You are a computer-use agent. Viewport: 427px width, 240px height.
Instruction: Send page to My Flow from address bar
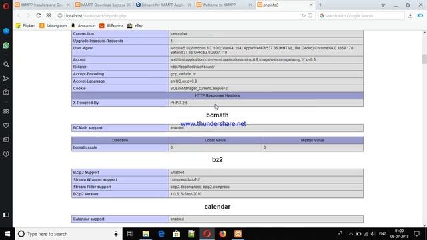(304, 16)
